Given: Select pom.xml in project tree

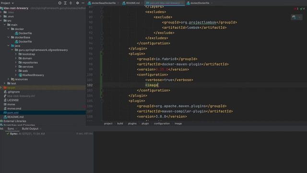Looking at the screenshot, I should 11,113.
